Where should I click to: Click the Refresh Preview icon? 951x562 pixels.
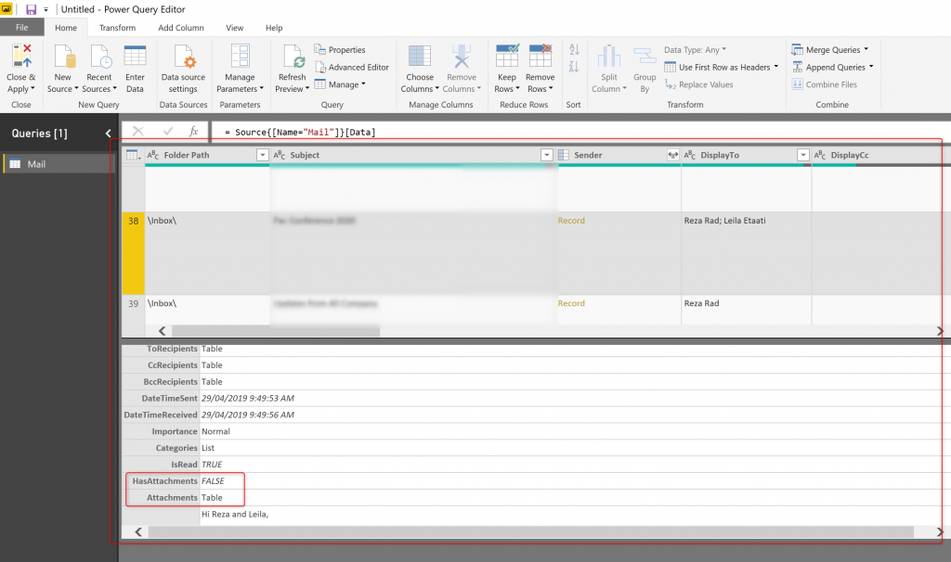[x=292, y=57]
